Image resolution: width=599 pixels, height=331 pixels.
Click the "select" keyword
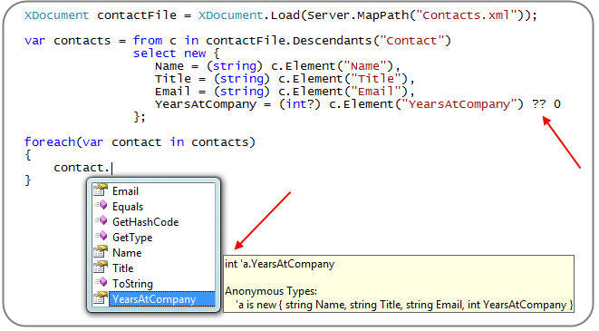pyautogui.click(x=154, y=54)
